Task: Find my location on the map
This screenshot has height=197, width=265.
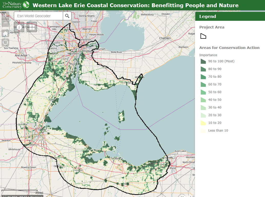Action: [x=5, y=42]
